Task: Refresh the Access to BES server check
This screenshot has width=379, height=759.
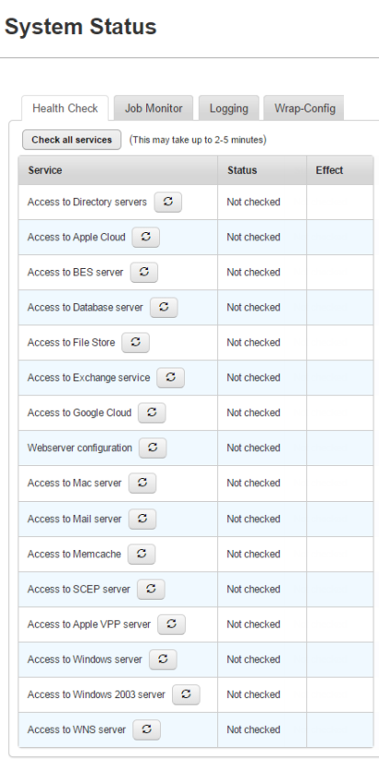Action: 144,273
